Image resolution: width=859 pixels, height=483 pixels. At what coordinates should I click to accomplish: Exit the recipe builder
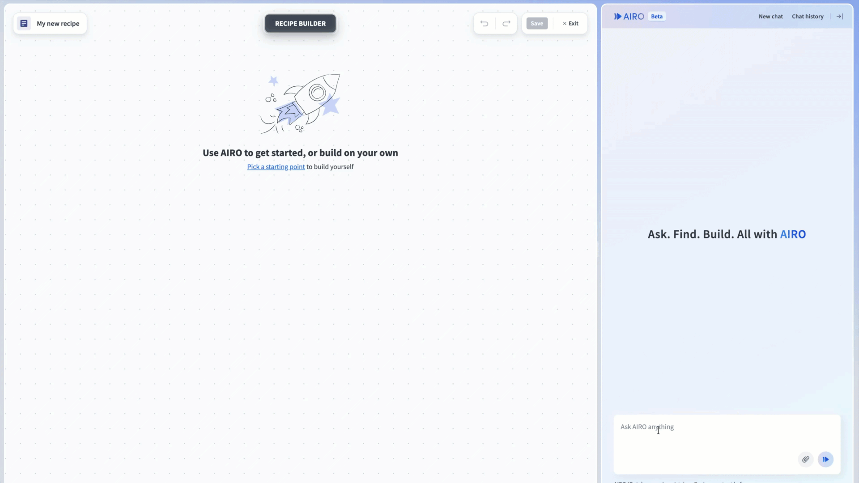570,23
